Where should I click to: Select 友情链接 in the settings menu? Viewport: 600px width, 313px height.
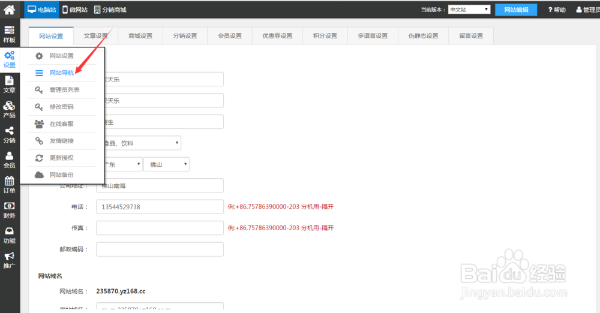[x=62, y=141]
